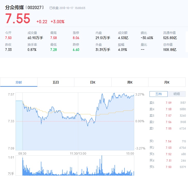
Task: Click the -3.27% lower axis label
Action: point(140,148)
